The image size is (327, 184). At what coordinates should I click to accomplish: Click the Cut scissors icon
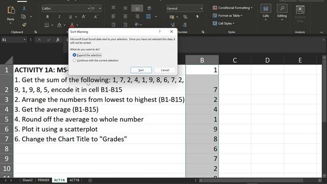coord(24,8)
